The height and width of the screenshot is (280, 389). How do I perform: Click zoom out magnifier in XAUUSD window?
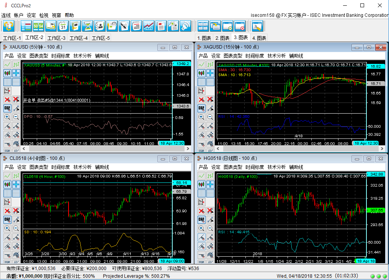[16, 117]
